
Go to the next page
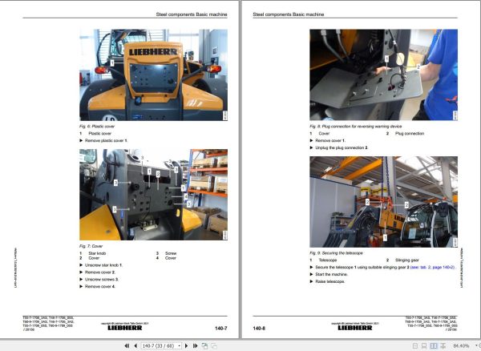point(187,345)
